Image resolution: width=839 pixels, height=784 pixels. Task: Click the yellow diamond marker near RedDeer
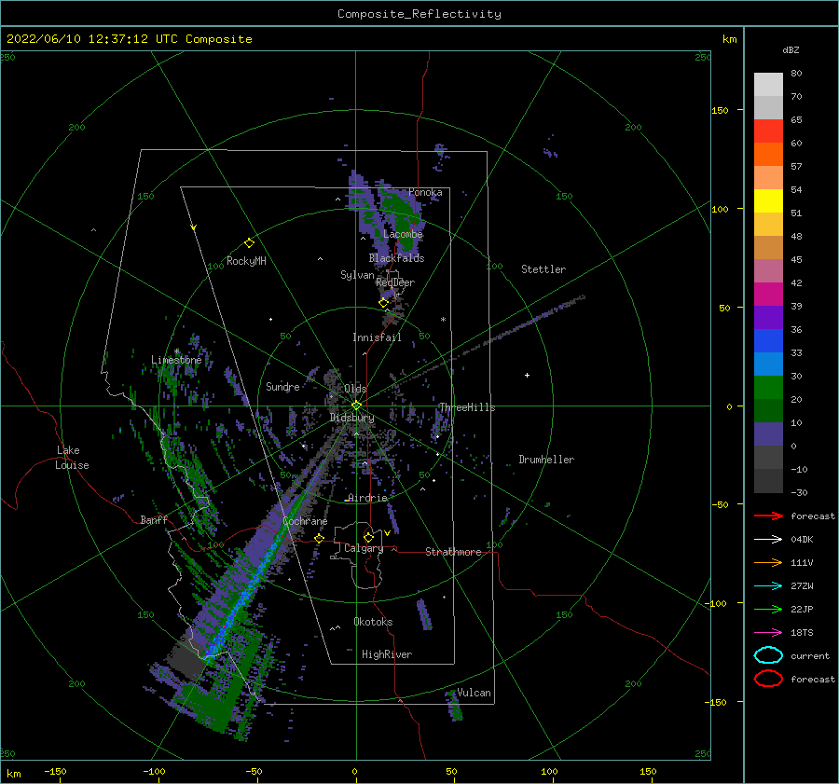click(x=383, y=303)
